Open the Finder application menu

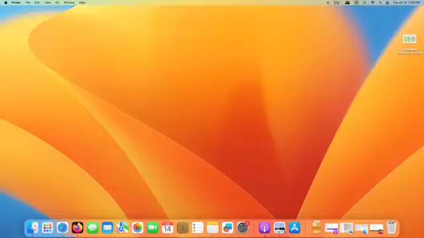point(16,3)
